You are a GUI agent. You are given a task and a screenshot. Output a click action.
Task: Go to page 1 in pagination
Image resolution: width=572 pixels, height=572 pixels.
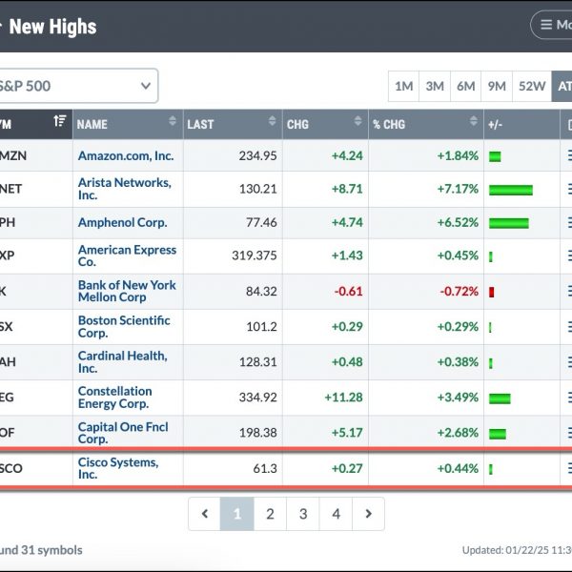tap(237, 514)
